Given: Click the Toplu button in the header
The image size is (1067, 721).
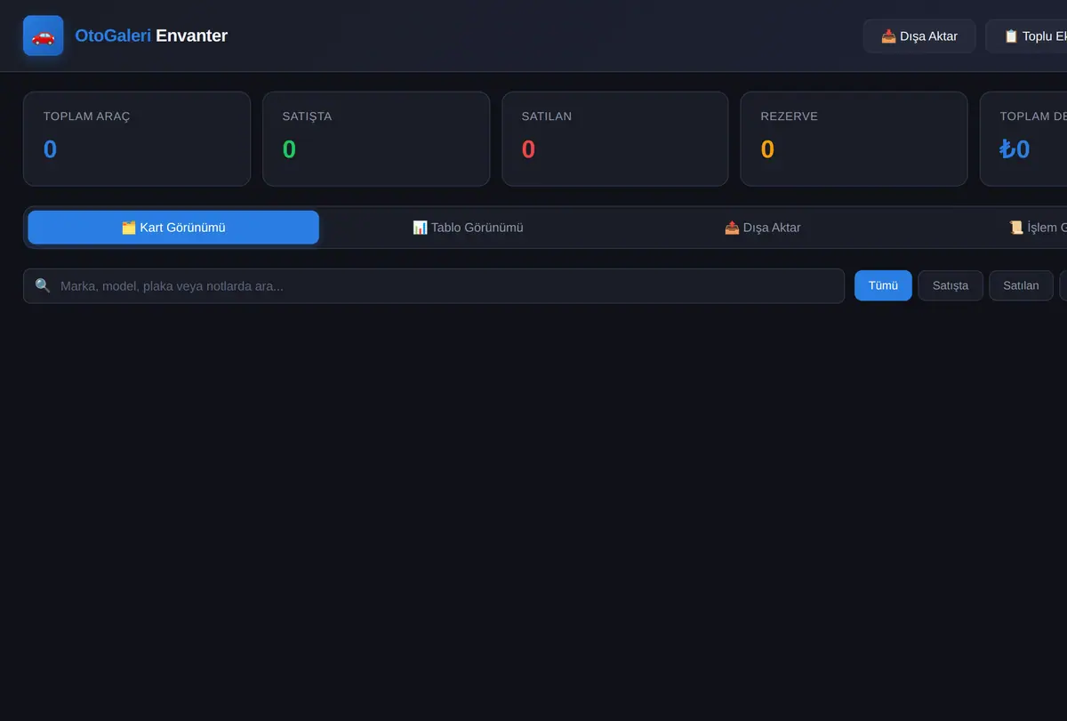Looking at the screenshot, I should 1026,36.
